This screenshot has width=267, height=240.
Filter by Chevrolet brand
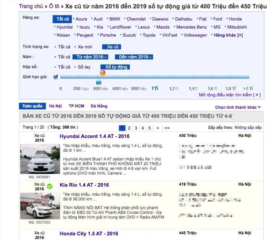pos(136,19)
